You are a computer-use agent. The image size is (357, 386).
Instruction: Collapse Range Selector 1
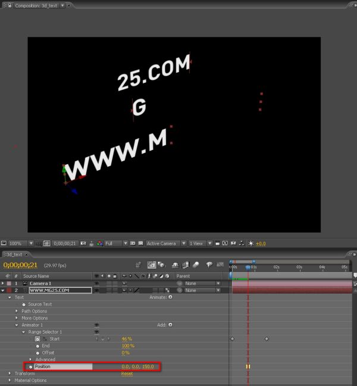coord(23,332)
